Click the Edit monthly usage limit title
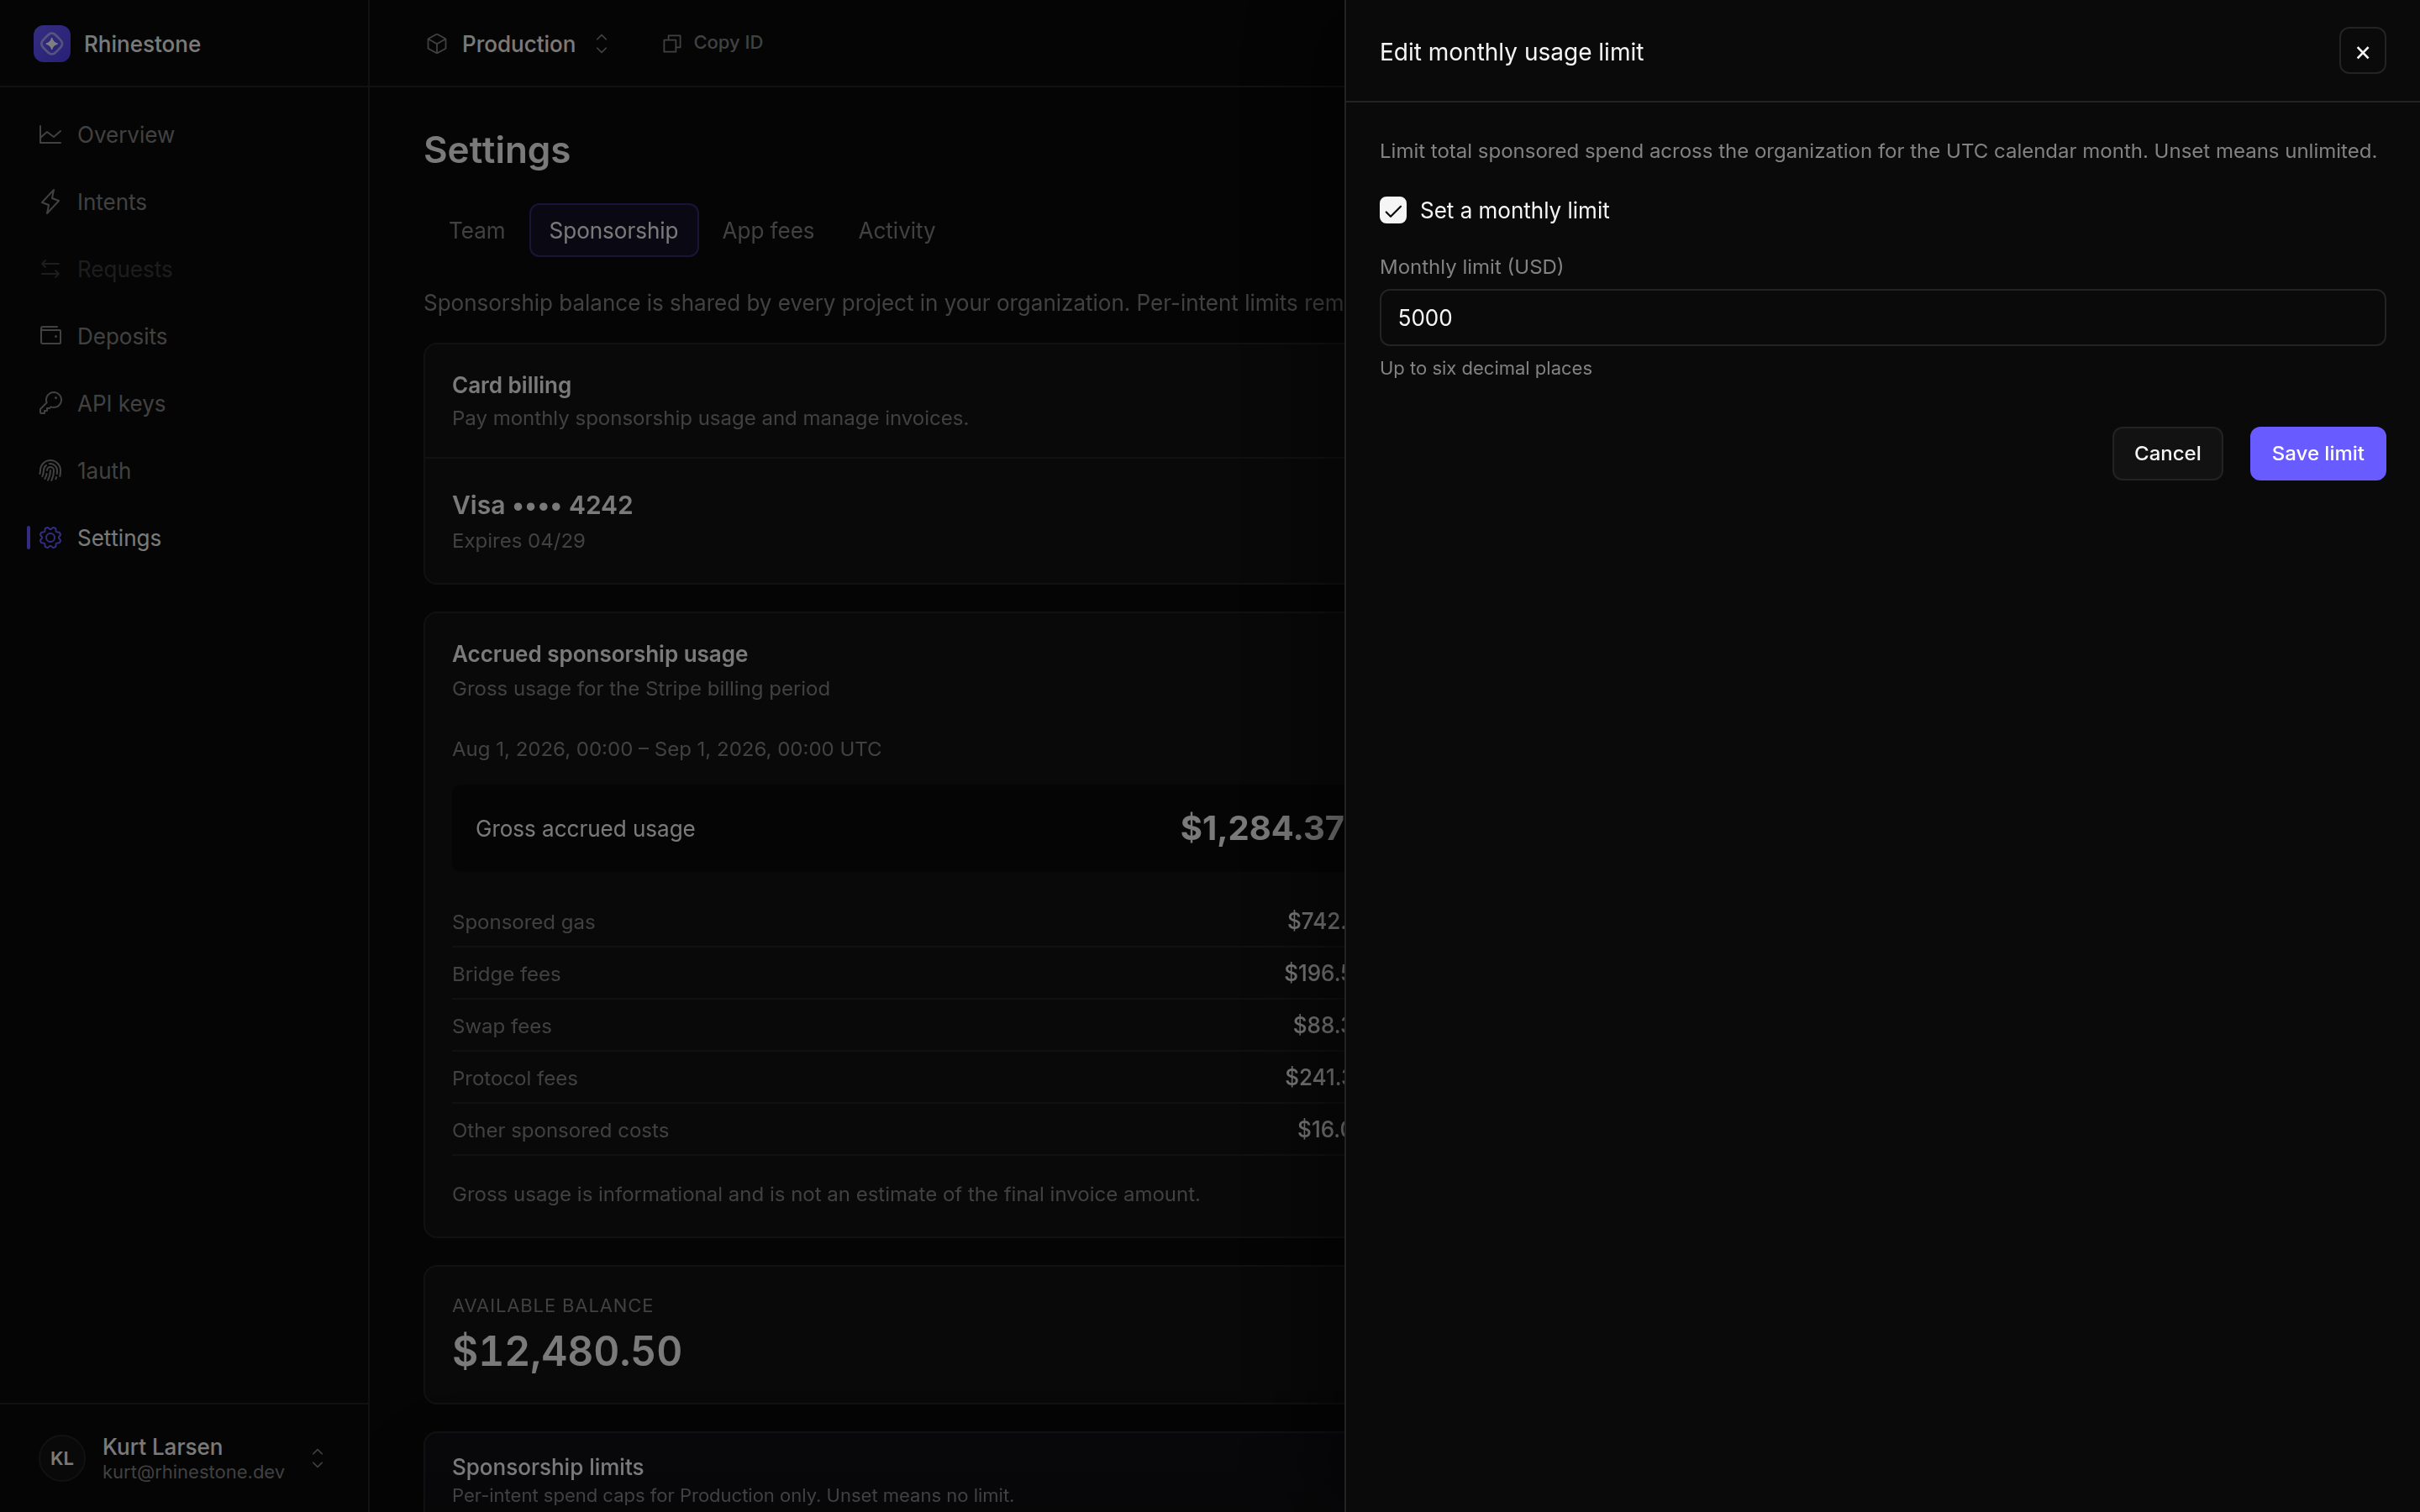The width and height of the screenshot is (2420, 1512). (x=1511, y=52)
